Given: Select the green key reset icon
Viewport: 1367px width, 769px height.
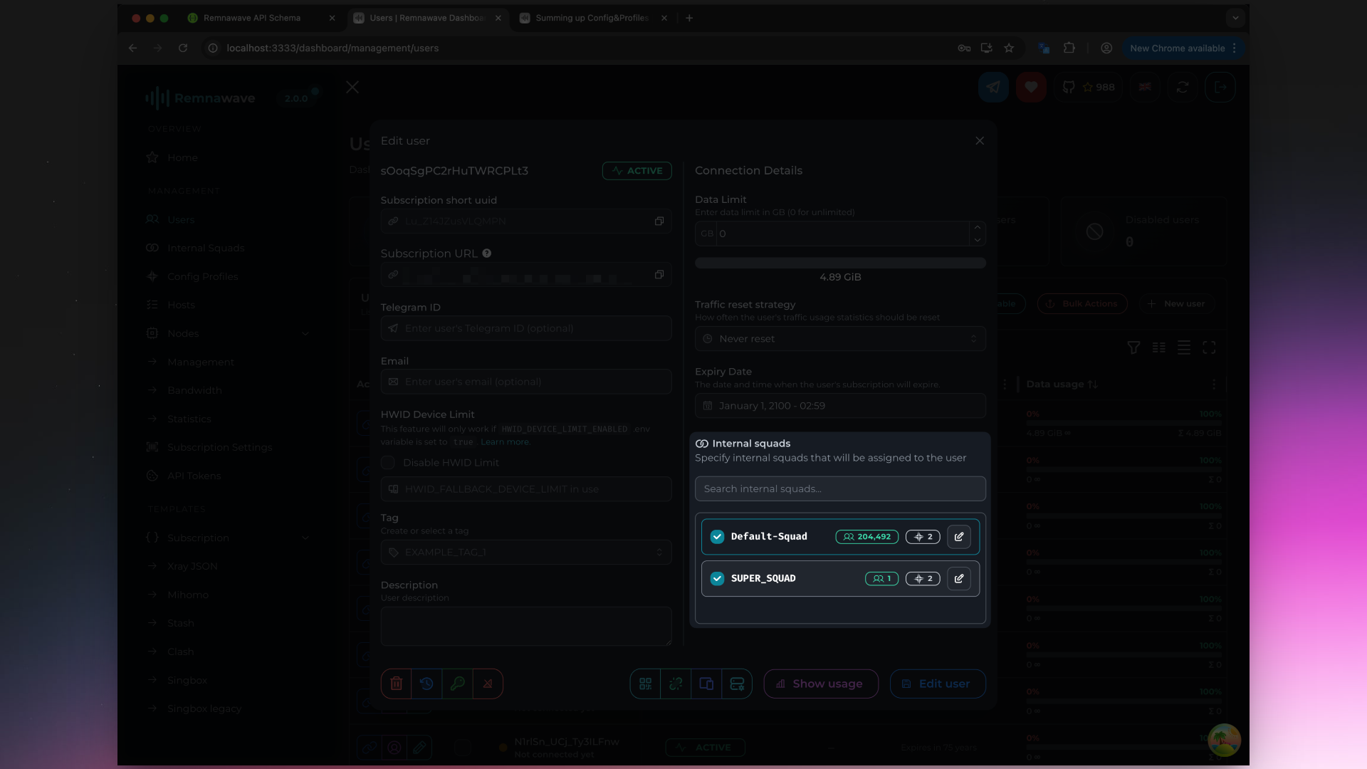Looking at the screenshot, I should [x=458, y=684].
